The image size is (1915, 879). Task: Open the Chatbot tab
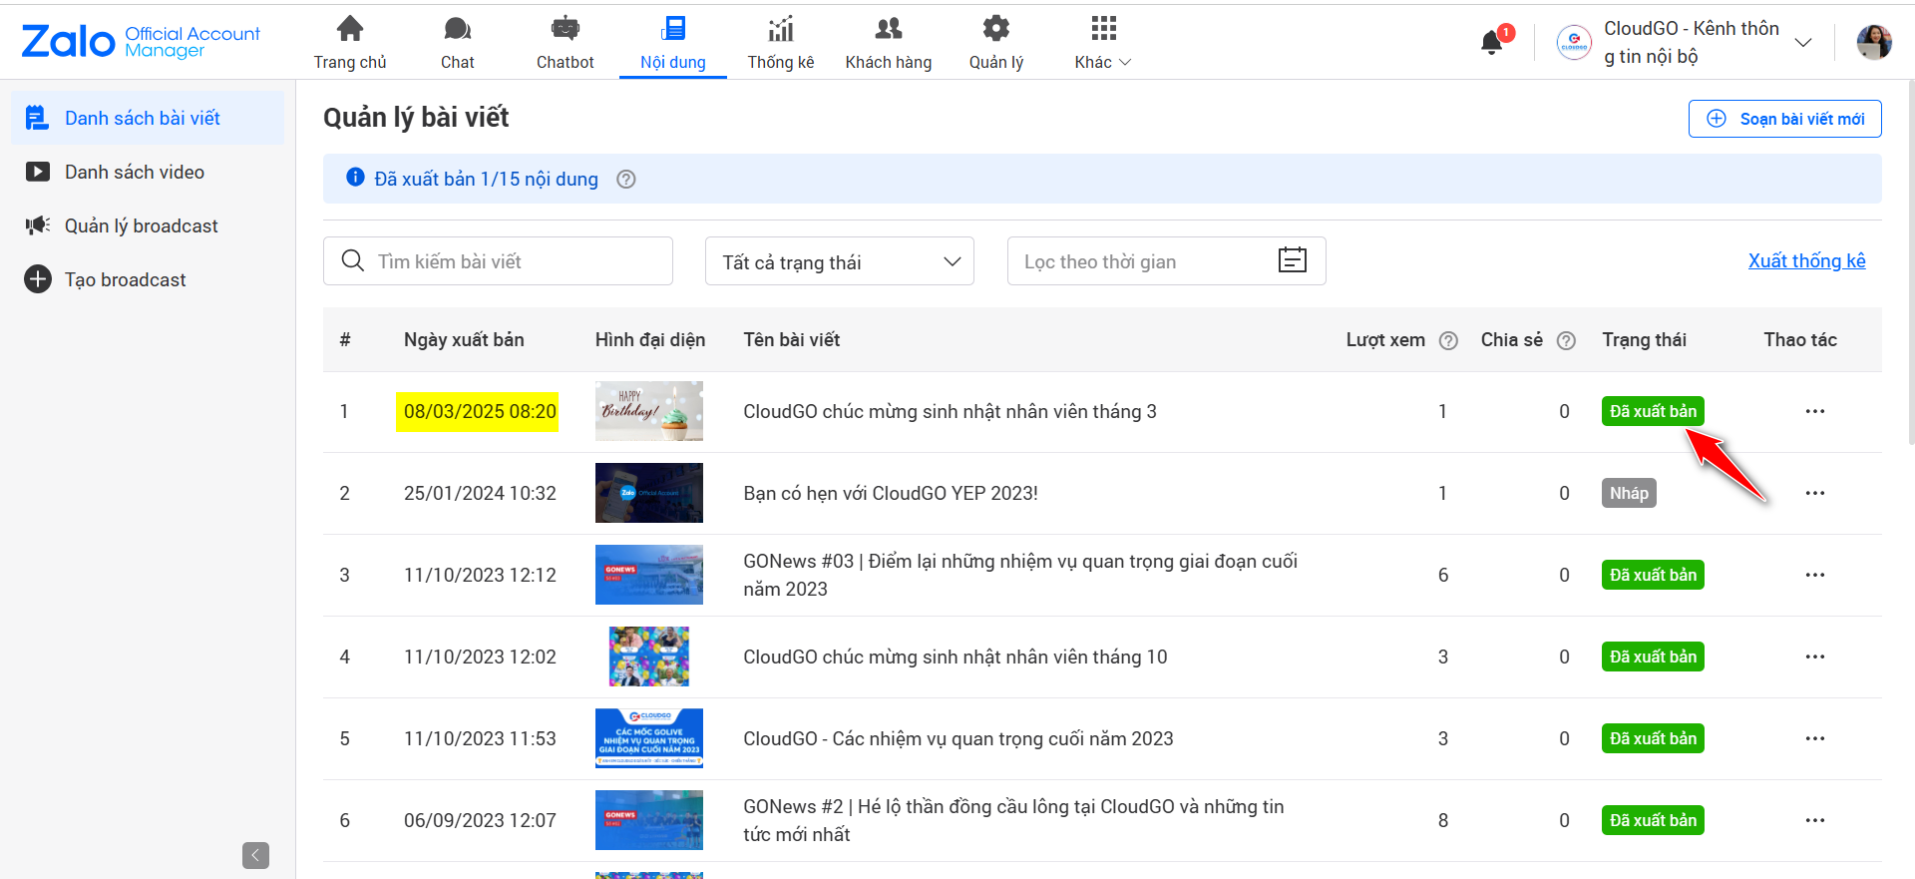[566, 43]
